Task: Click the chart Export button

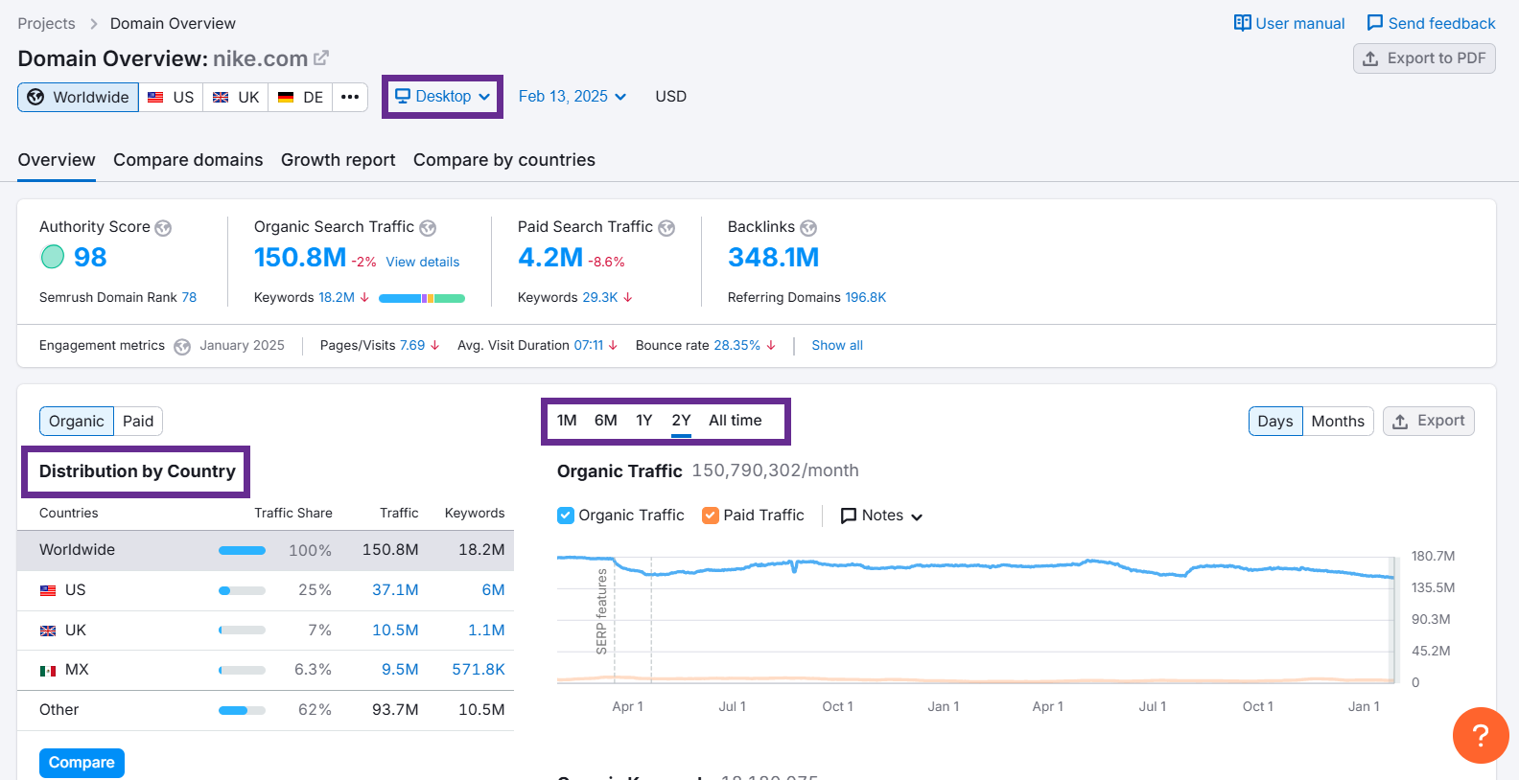Action: pyautogui.click(x=1428, y=422)
